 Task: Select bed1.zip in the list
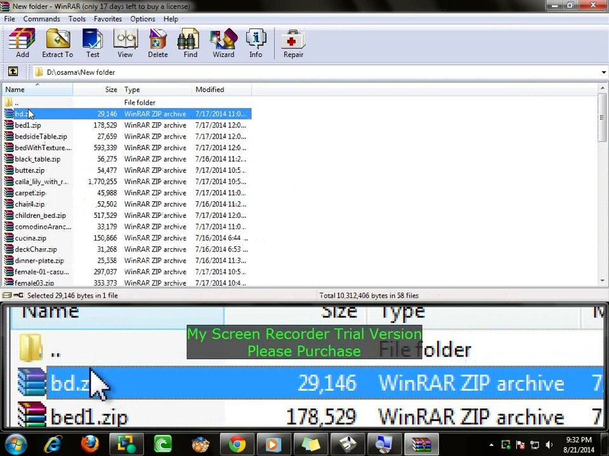click(127, 125)
